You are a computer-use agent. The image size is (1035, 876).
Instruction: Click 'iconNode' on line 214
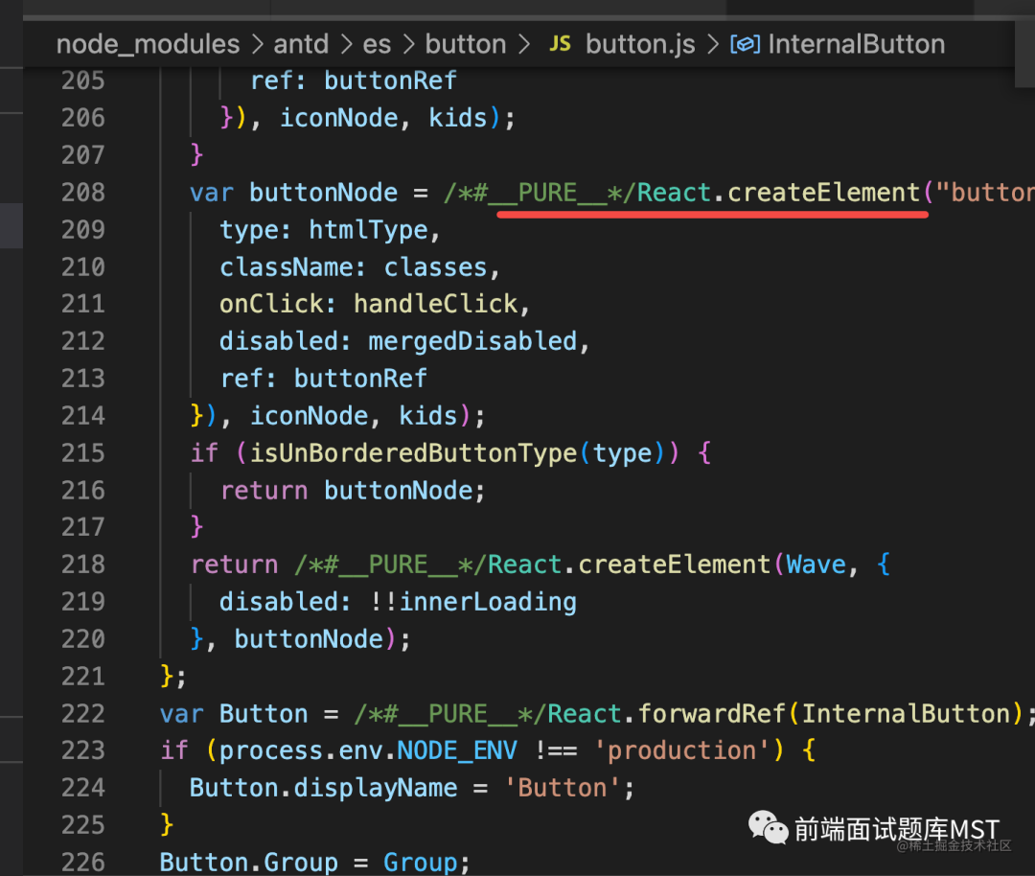point(309,416)
